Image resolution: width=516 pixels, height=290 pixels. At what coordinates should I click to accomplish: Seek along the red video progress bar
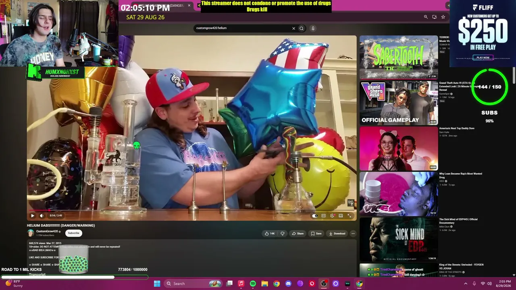192,210
